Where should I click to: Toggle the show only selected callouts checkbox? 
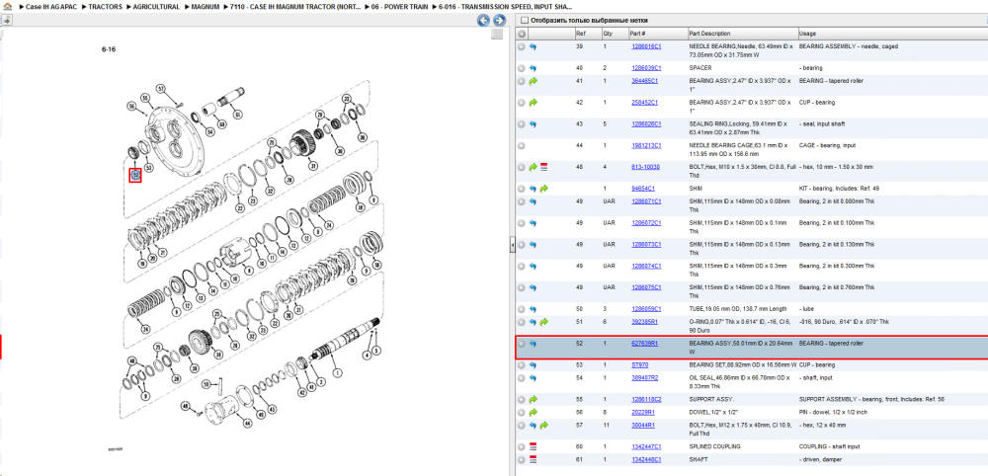[x=524, y=21]
